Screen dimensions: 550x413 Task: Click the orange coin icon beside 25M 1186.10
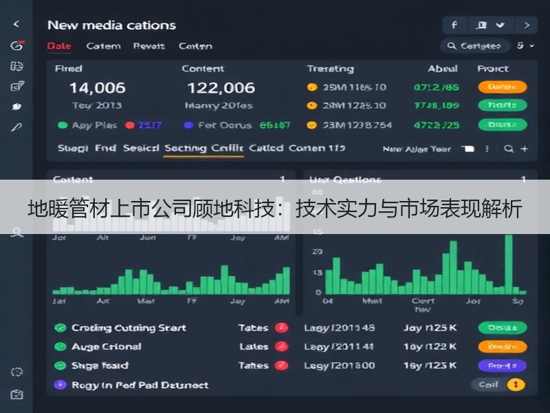click(312, 87)
